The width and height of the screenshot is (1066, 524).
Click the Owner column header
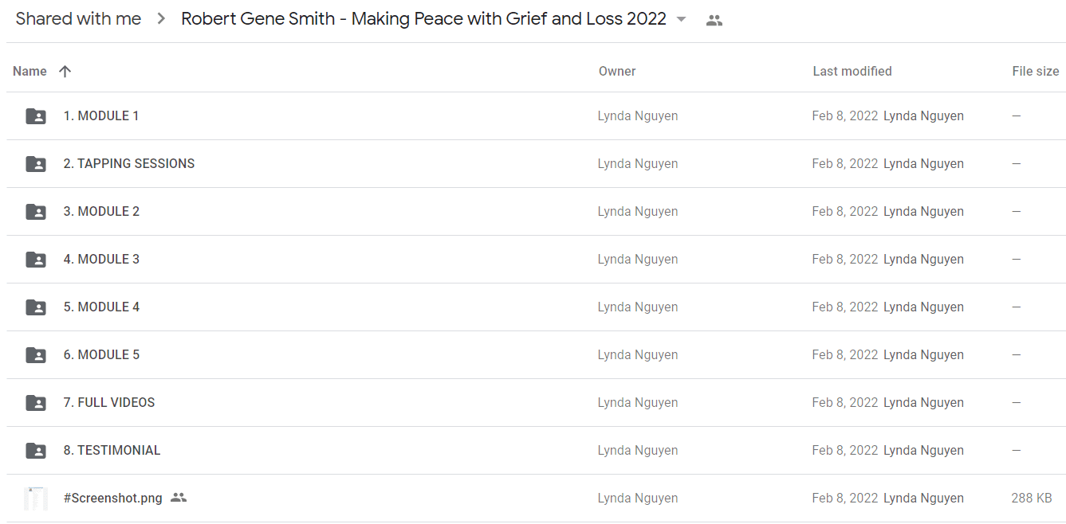click(x=617, y=72)
